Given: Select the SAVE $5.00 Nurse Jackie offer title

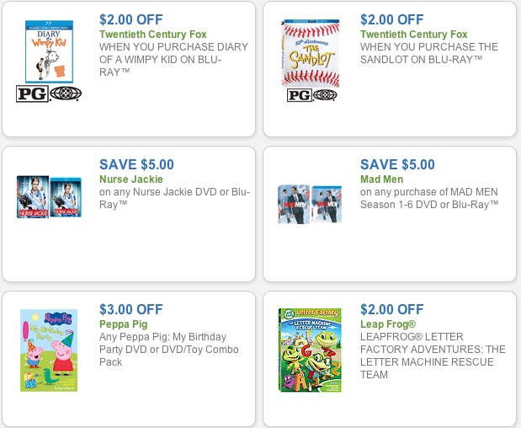Looking at the screenshot, I should click(136, 164).
